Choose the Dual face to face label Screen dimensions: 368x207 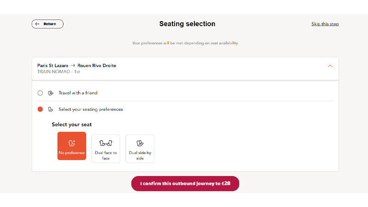click(106, 155)
